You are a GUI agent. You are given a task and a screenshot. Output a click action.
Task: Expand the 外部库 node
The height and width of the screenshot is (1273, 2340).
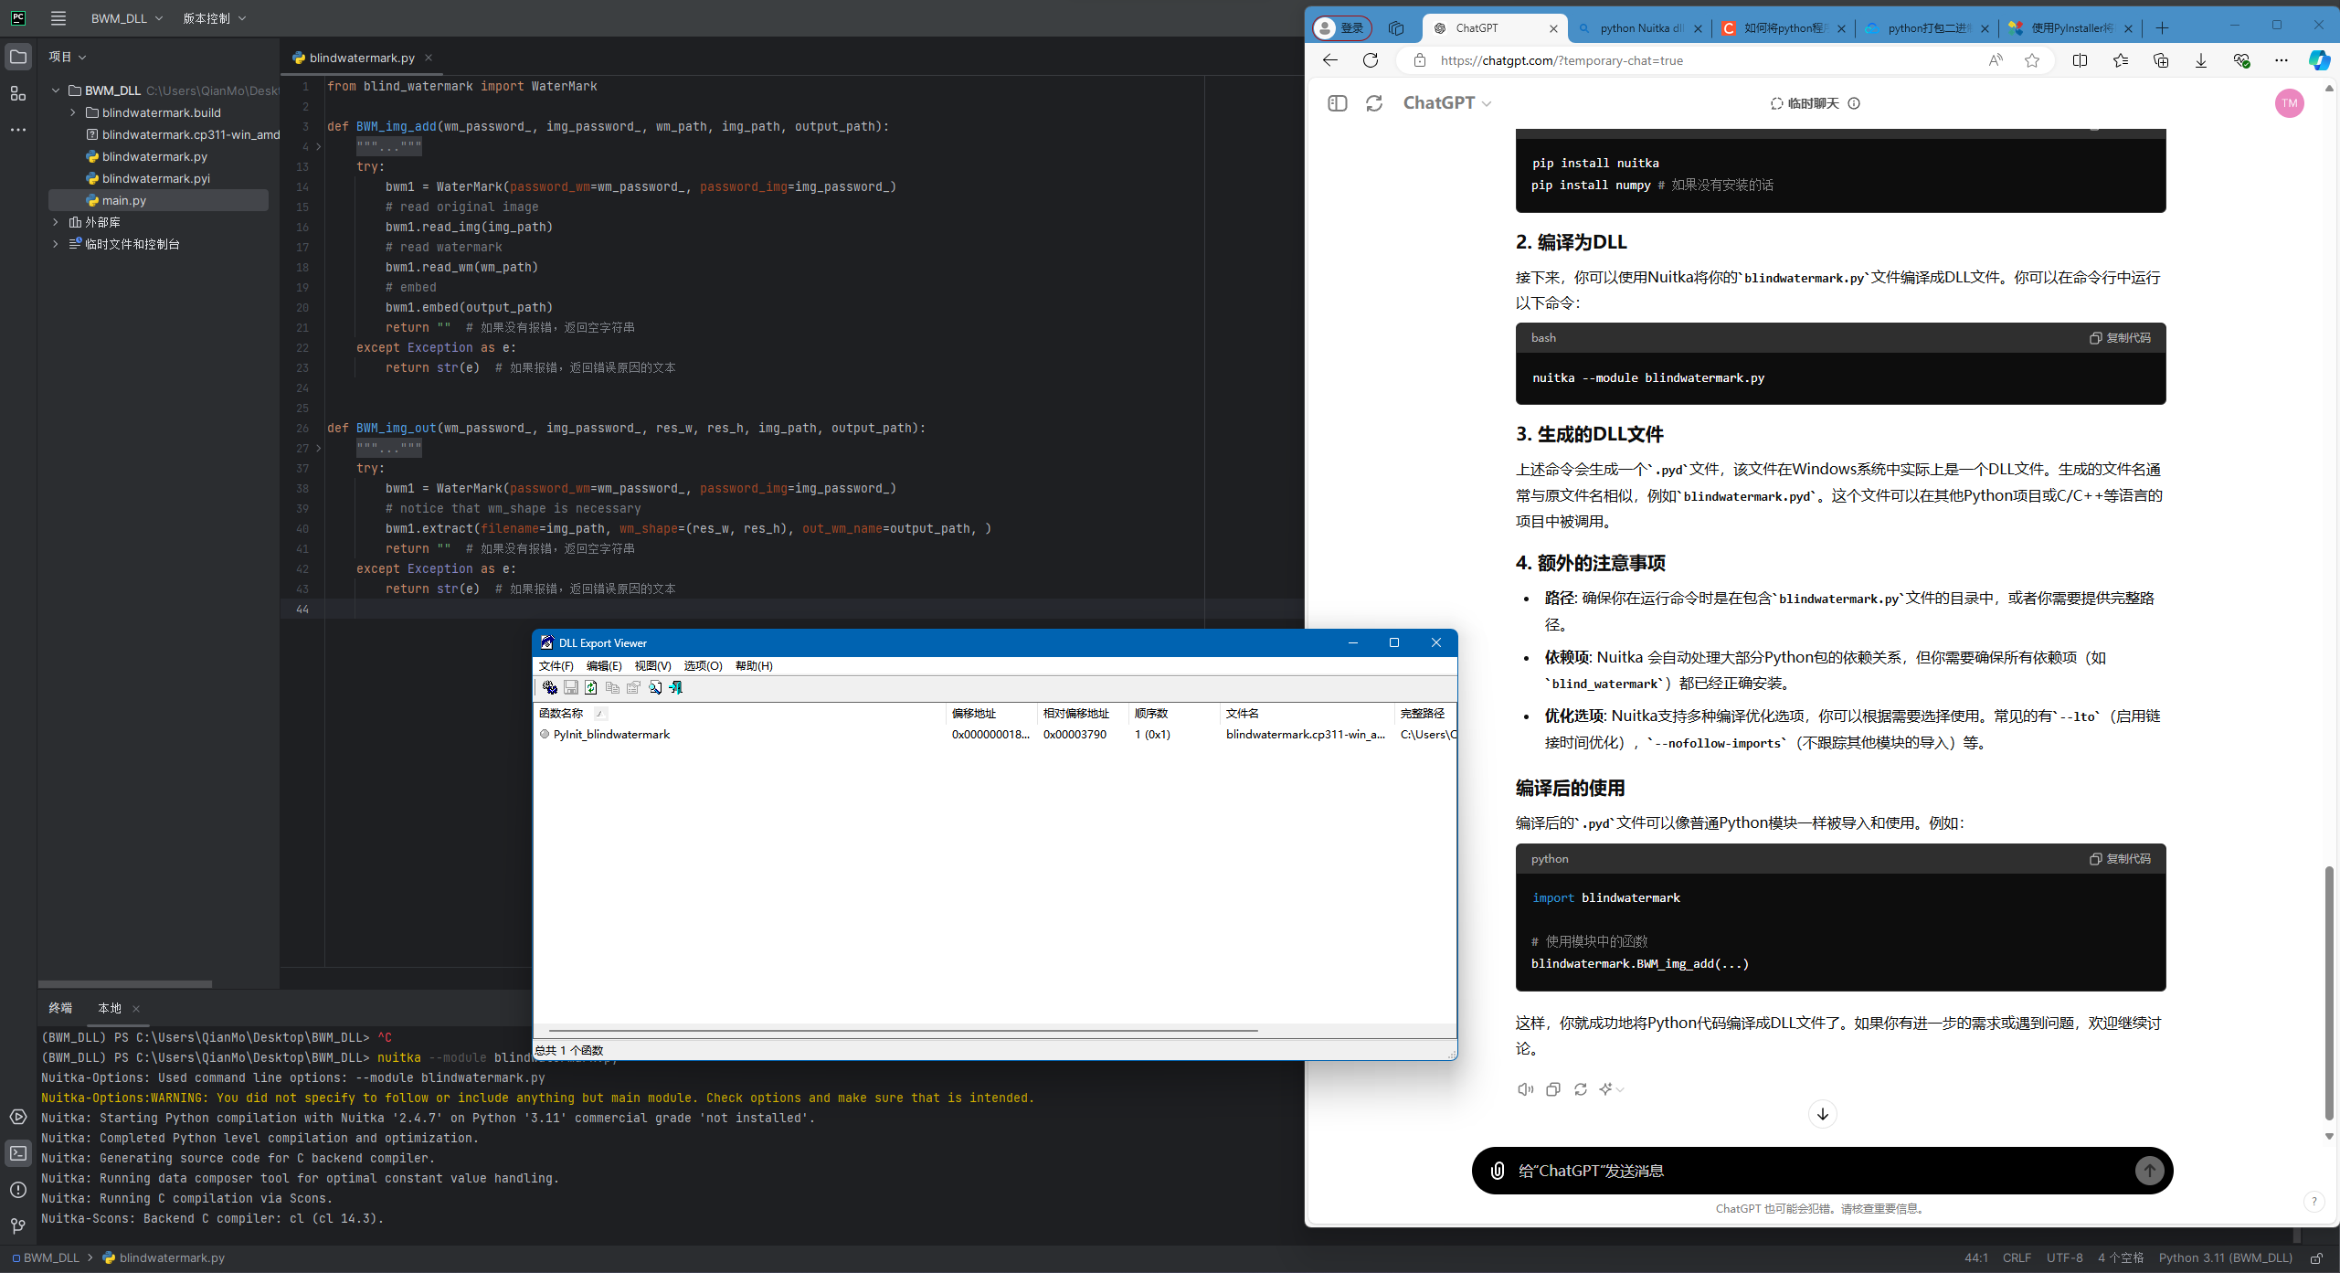56,222
